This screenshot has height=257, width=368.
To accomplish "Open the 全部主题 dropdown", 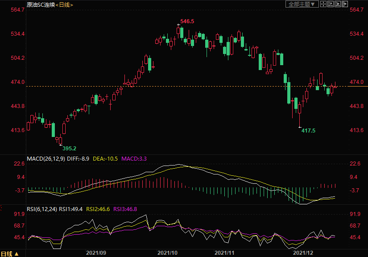I will [x=302, y=4].
